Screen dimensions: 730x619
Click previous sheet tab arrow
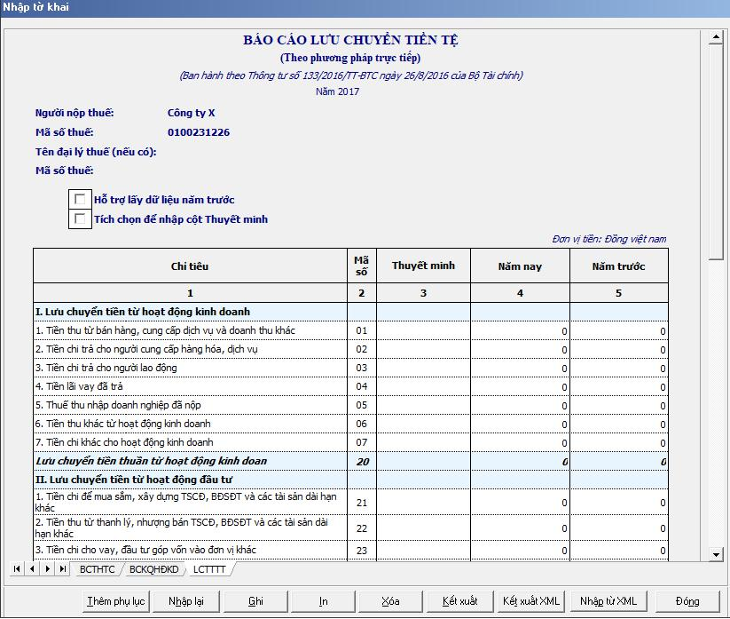pos(33,568)
